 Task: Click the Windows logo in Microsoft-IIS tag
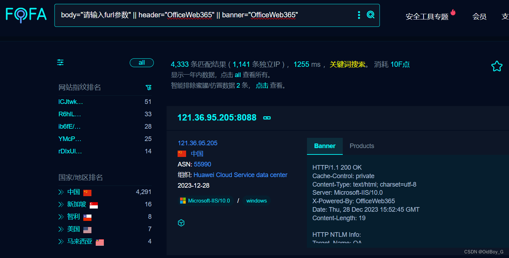[x=183, y=201]
